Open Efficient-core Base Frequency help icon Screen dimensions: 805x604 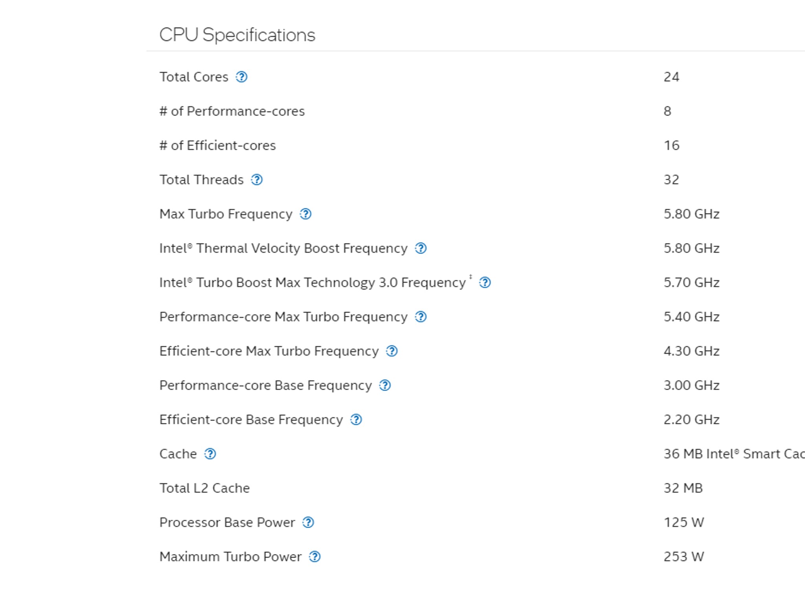coord(356,420)
